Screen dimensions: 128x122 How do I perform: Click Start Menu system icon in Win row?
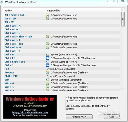(x=48, y=80)
